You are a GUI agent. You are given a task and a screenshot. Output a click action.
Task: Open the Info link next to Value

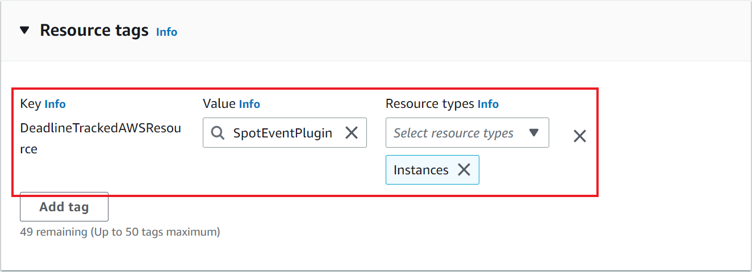tap(249, 104)
